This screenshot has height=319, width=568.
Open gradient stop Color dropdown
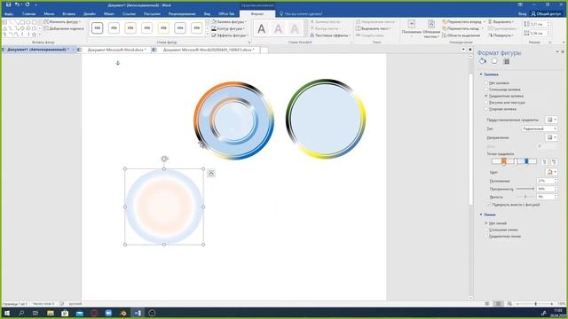pyautogui.click(x=552, y=172)
